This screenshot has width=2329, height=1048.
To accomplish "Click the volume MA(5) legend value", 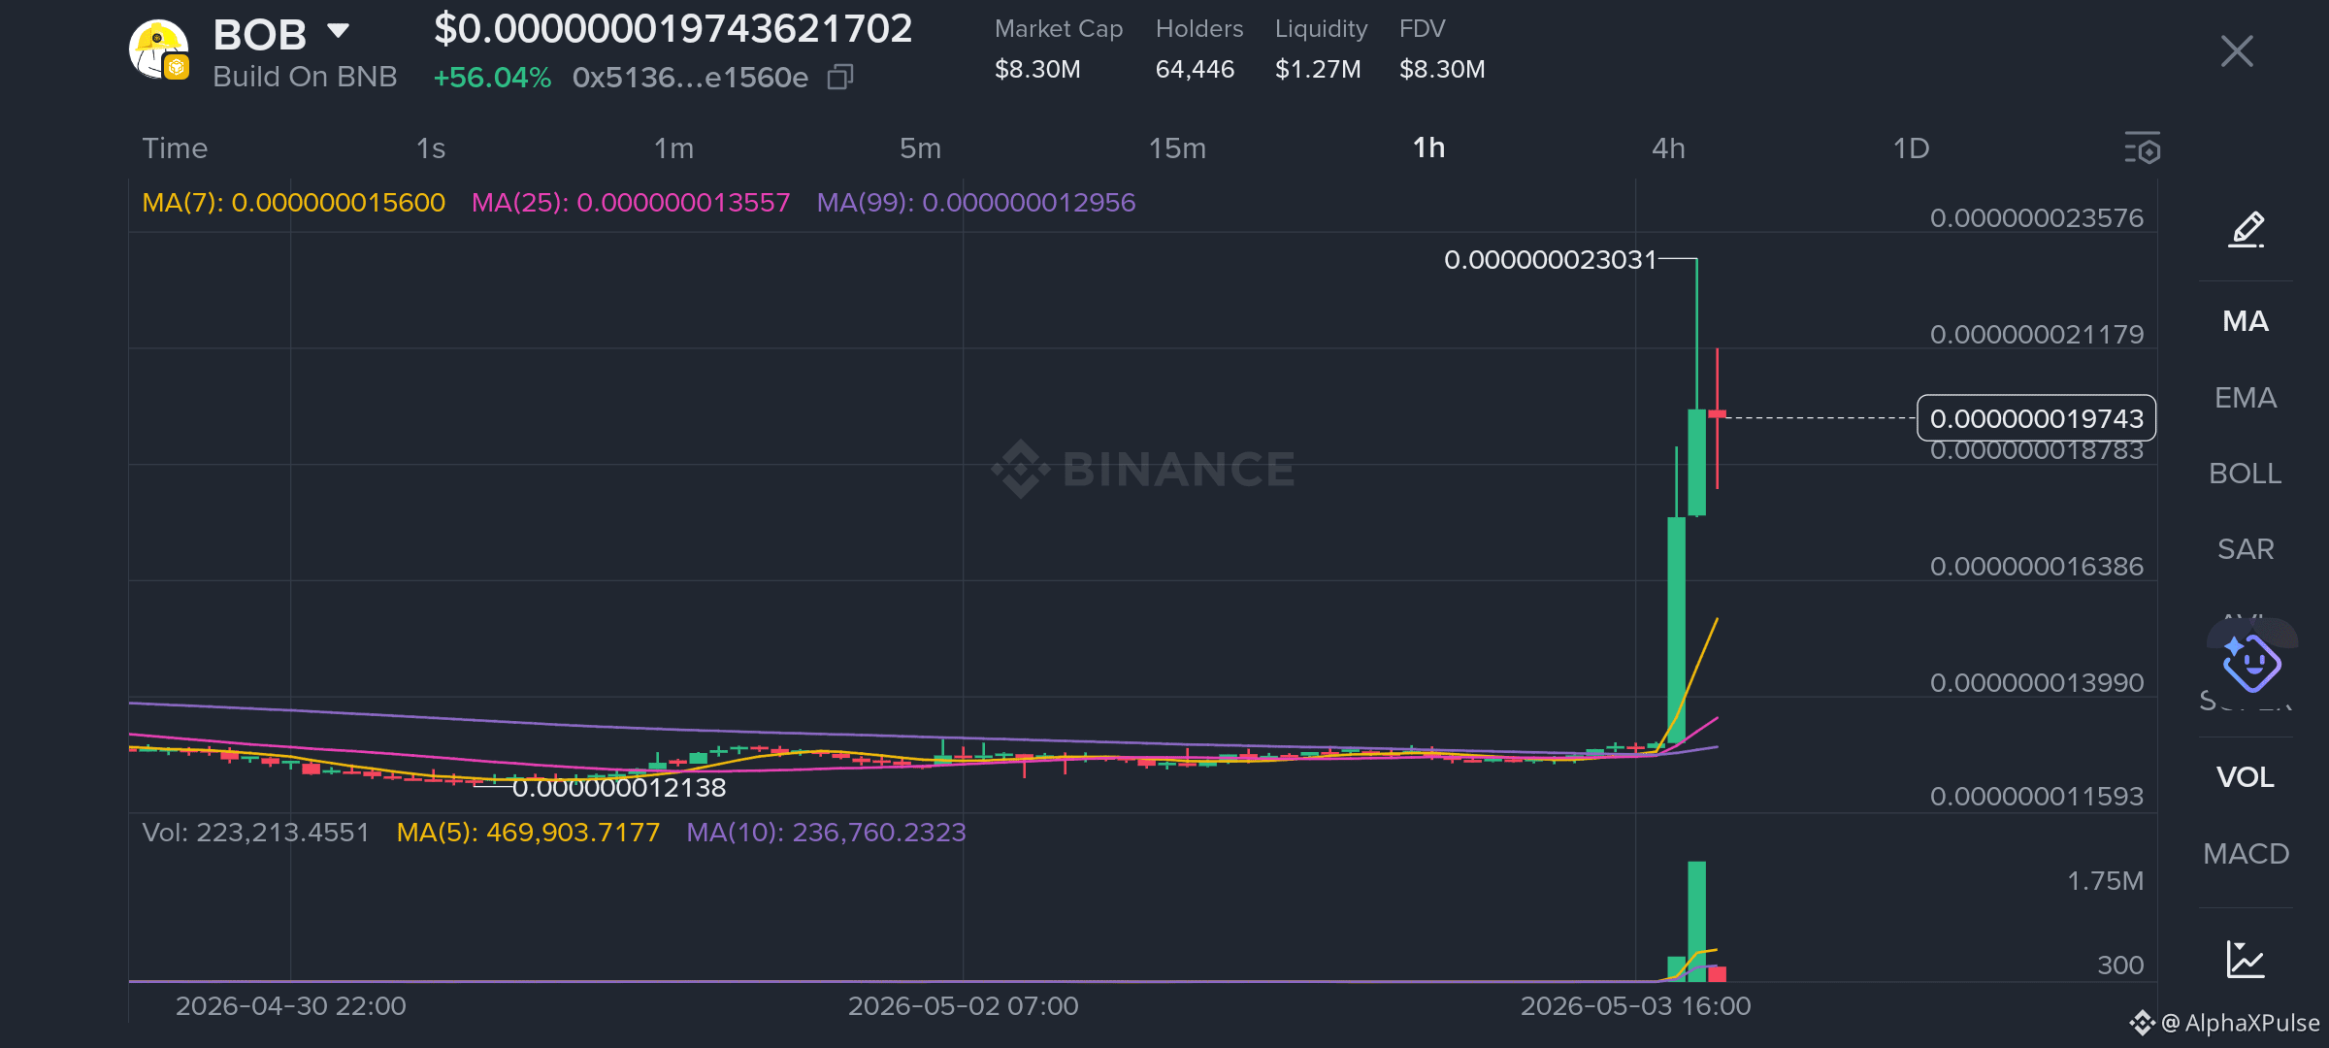I will (x=528, y=833).
